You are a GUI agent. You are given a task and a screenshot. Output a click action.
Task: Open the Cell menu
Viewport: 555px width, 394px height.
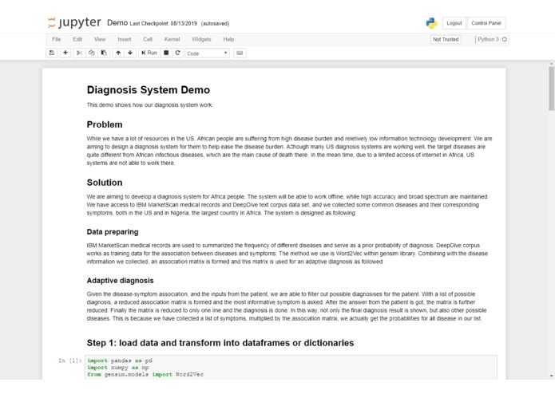(x=148, y=39)
